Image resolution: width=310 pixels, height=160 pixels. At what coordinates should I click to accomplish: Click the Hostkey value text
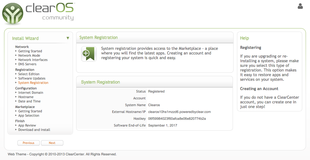click(x=177, y=119)
